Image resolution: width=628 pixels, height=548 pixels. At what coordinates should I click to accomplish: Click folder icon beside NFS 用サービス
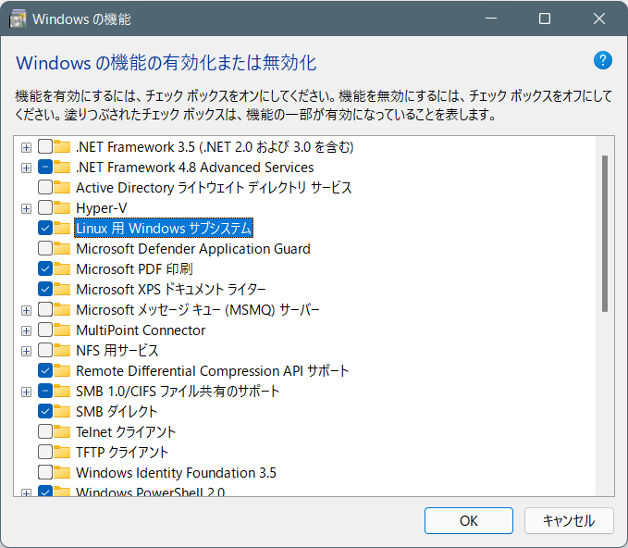coord(62,350)
